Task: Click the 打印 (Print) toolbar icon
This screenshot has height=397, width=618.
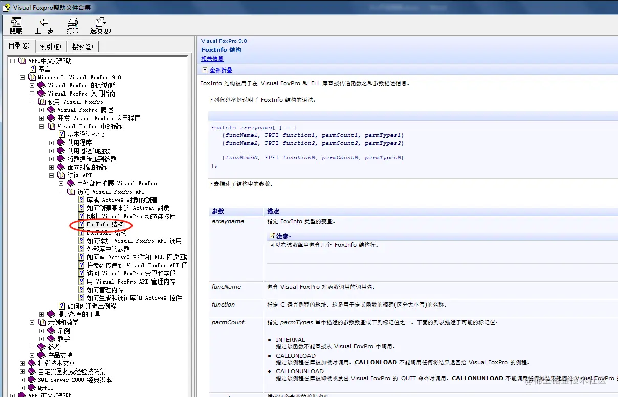Action: pyautogui.click(x=73, y=22)
